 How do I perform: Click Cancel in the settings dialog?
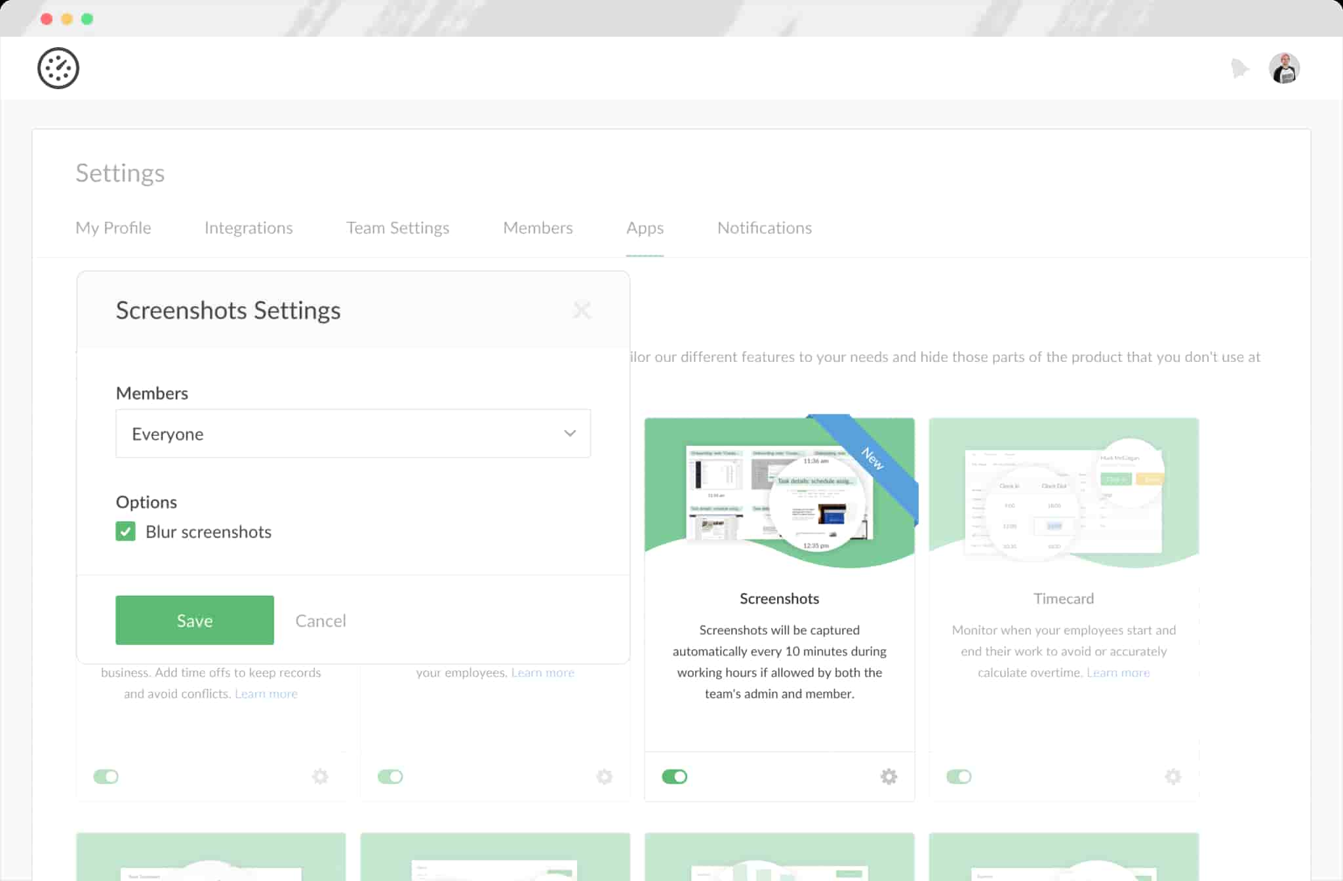tap(320, 619)
